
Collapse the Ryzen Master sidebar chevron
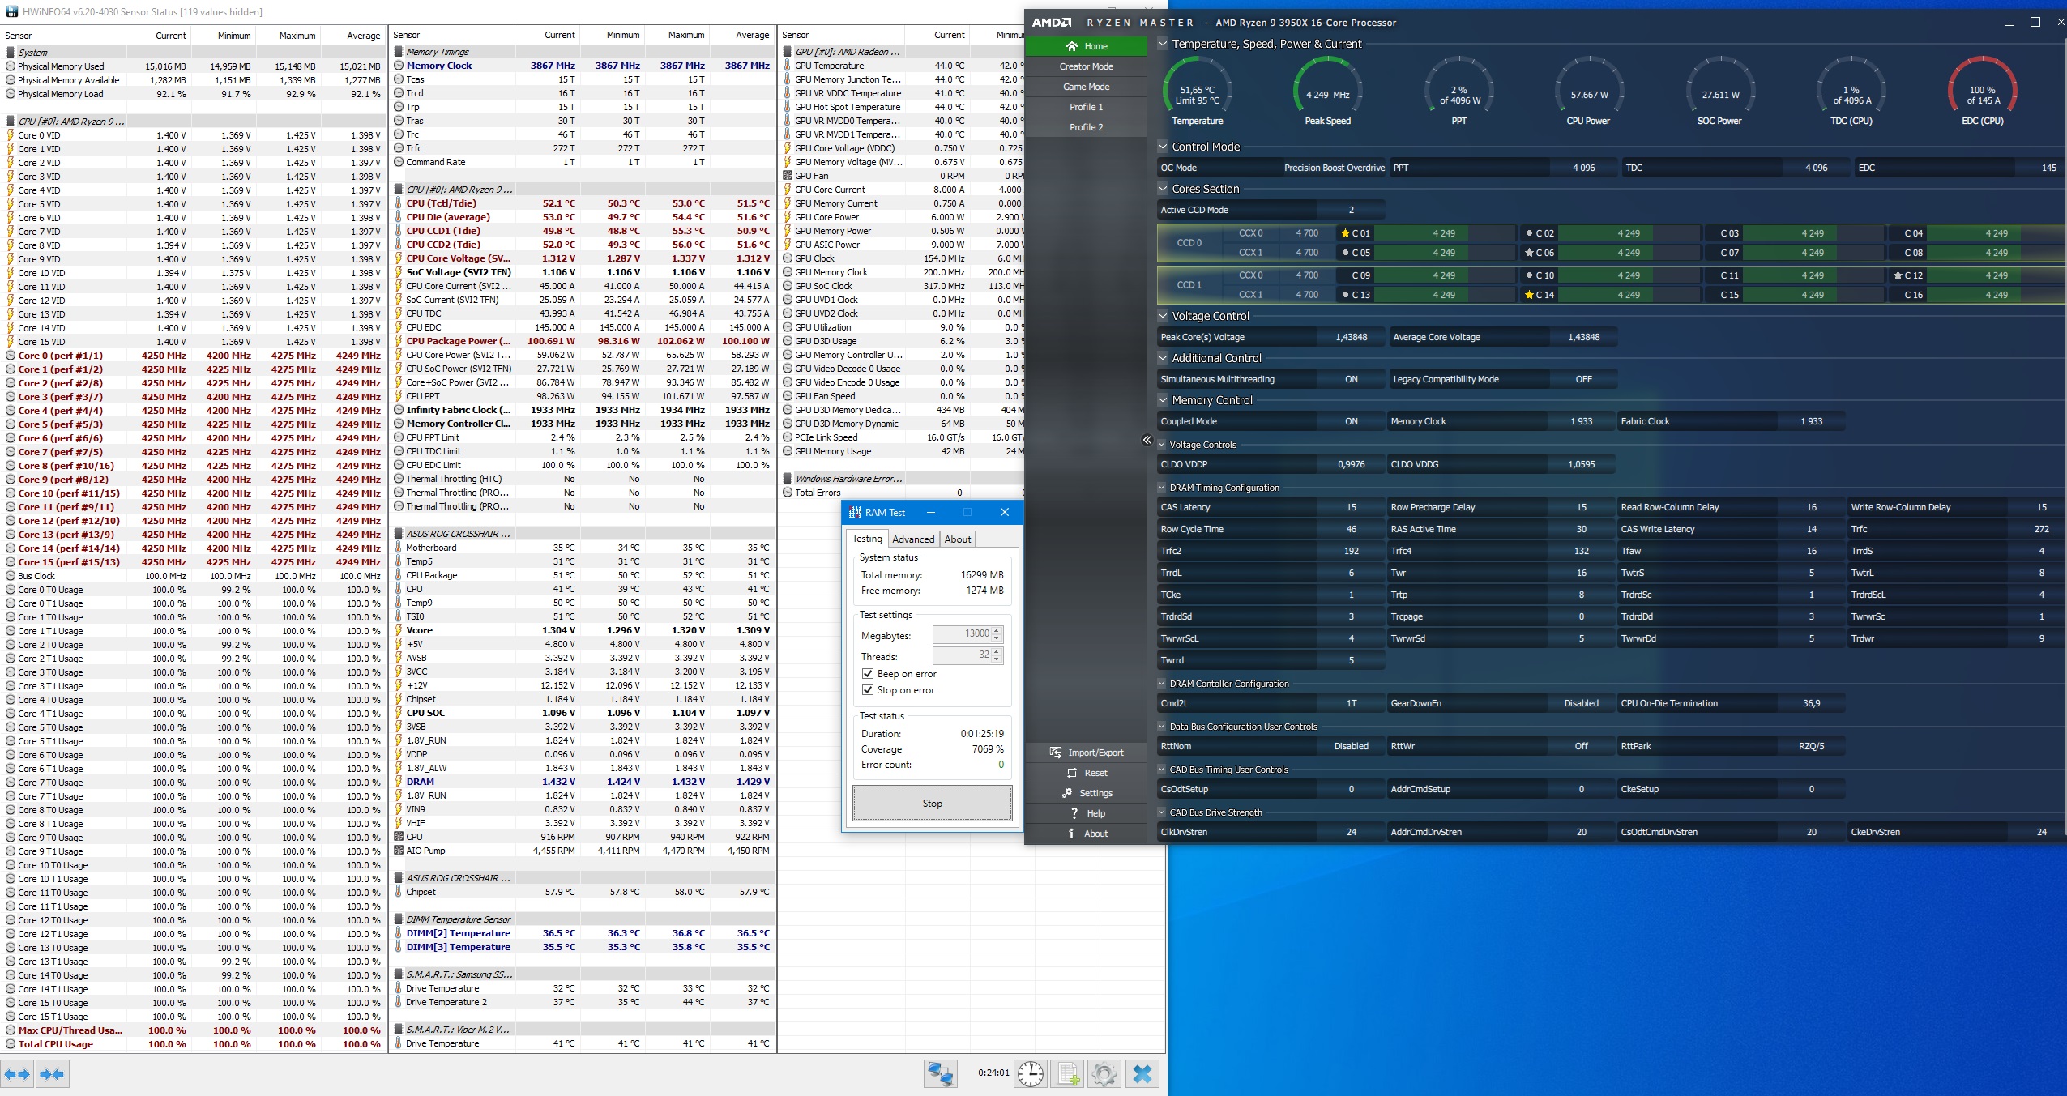point(1147,440)
